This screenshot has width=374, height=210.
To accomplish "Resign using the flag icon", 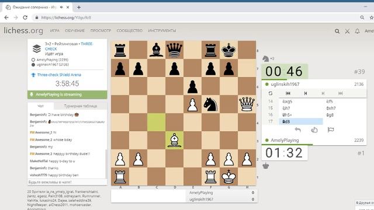I will (331, 129).
